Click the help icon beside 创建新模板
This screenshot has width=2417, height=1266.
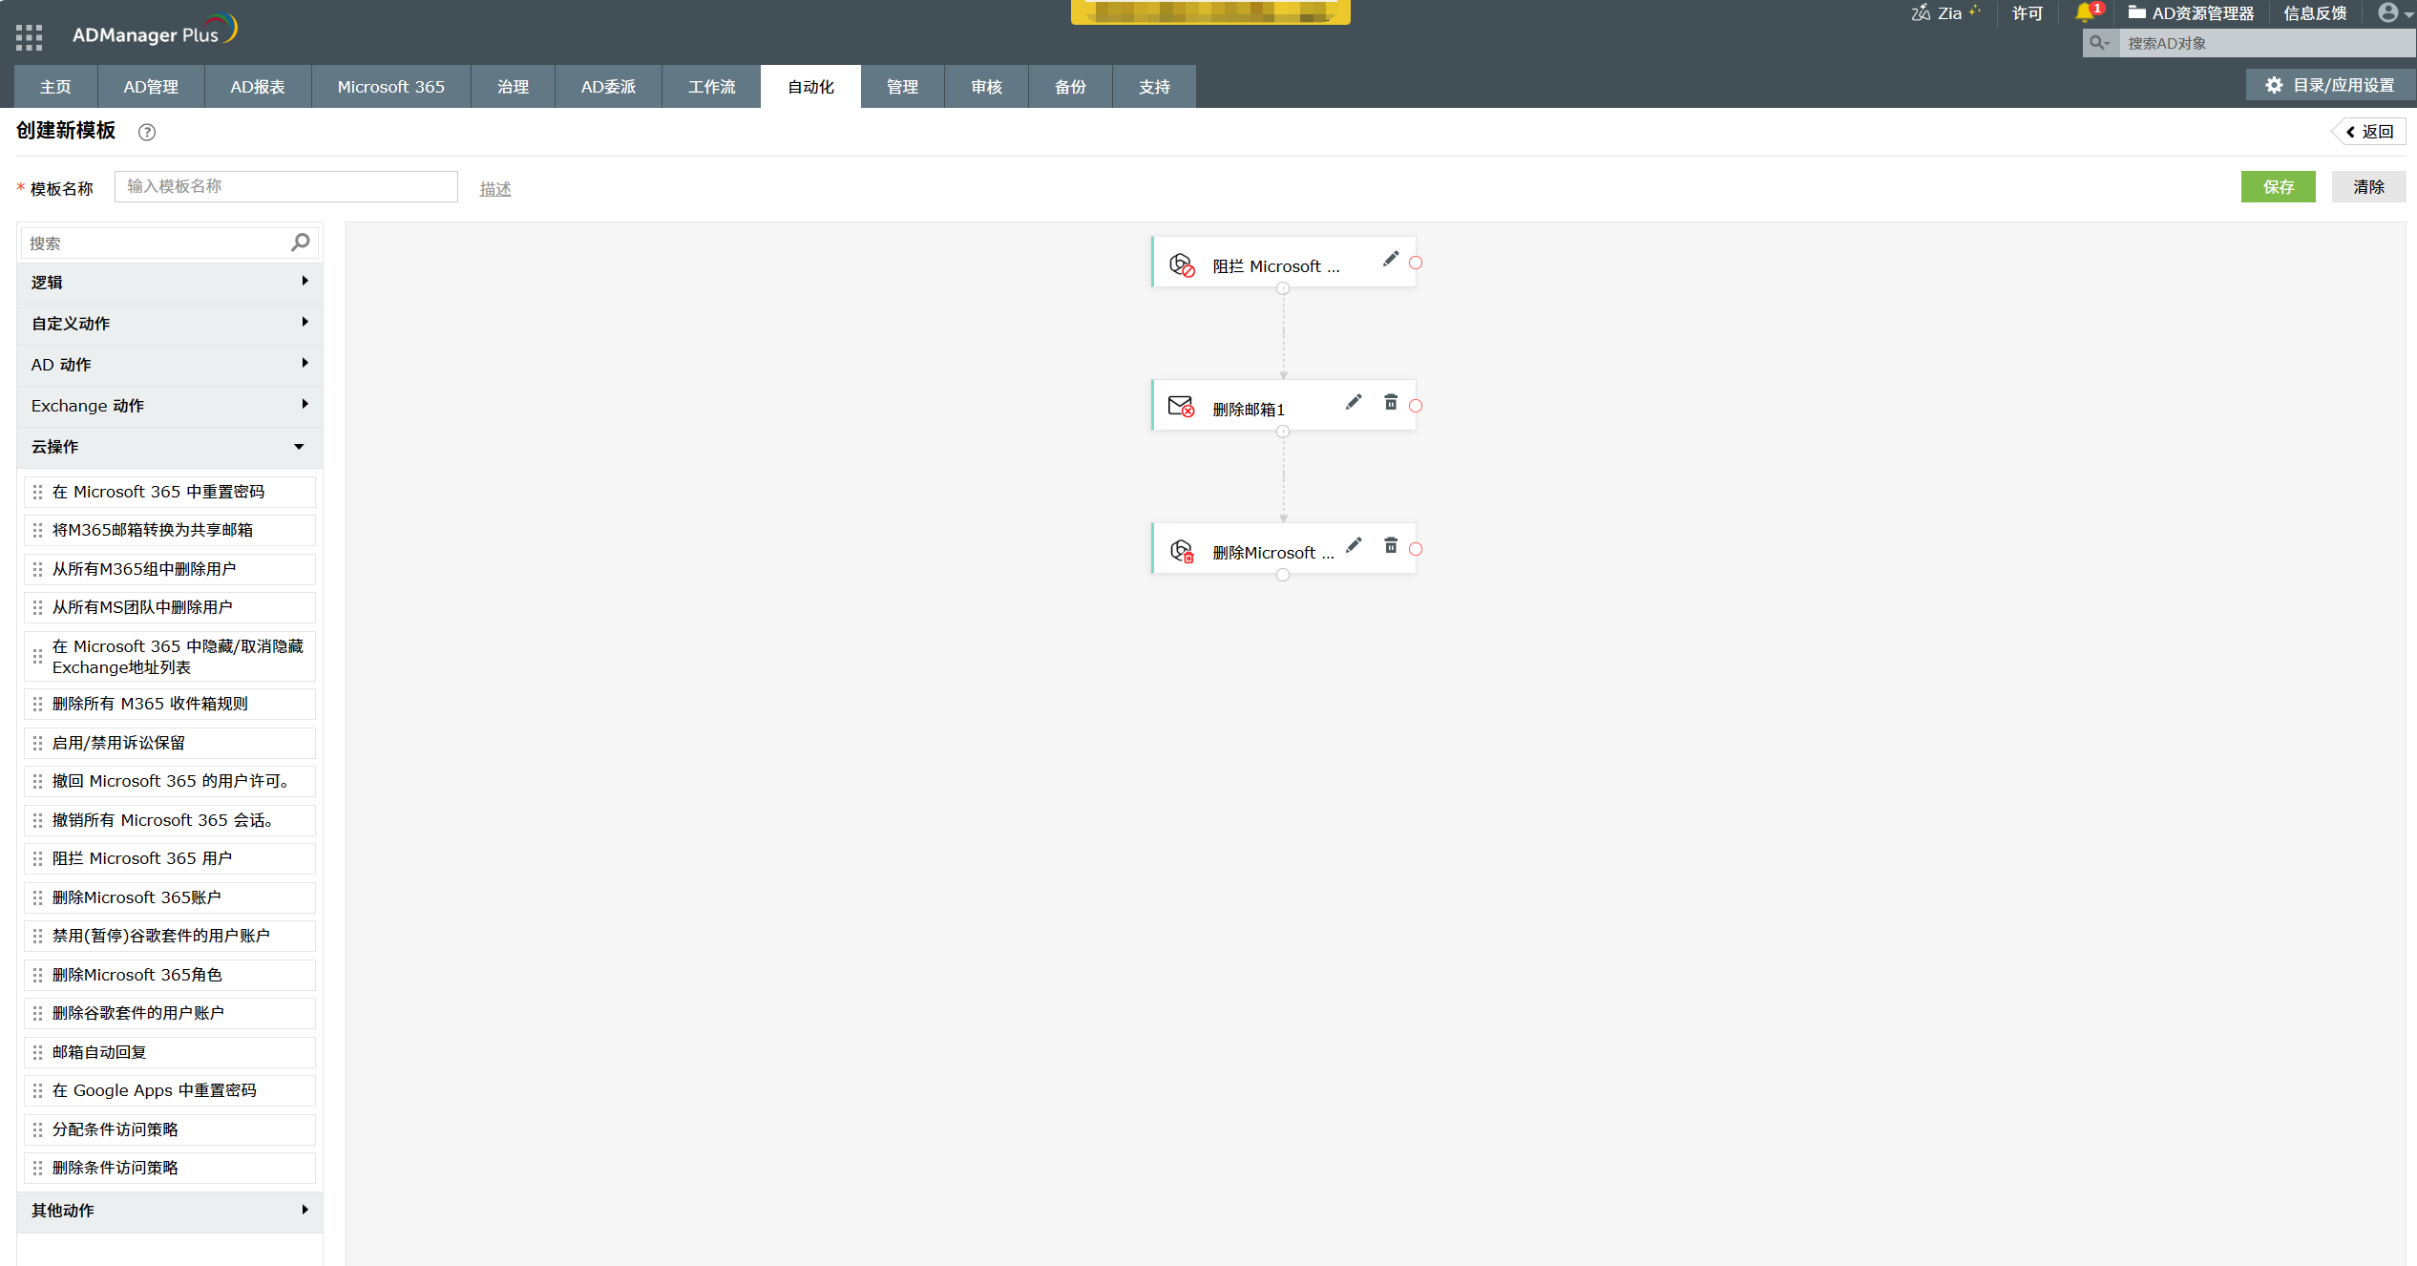(146, 133)
